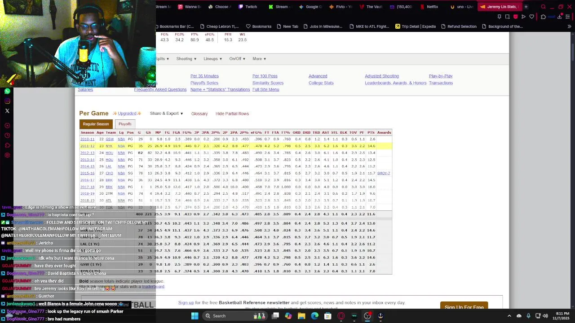Image resolution: width=575 pixels, height=323 pixels.
Task: Click the browser search magnifier icon
Action: coord(543,7)
